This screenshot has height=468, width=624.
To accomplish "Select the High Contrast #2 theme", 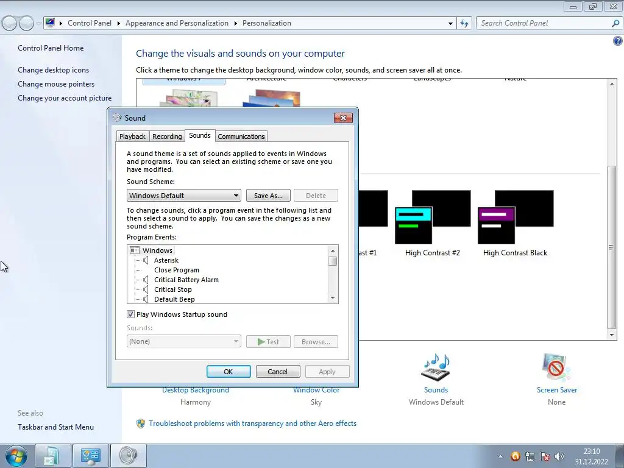I will pos(433,224).
